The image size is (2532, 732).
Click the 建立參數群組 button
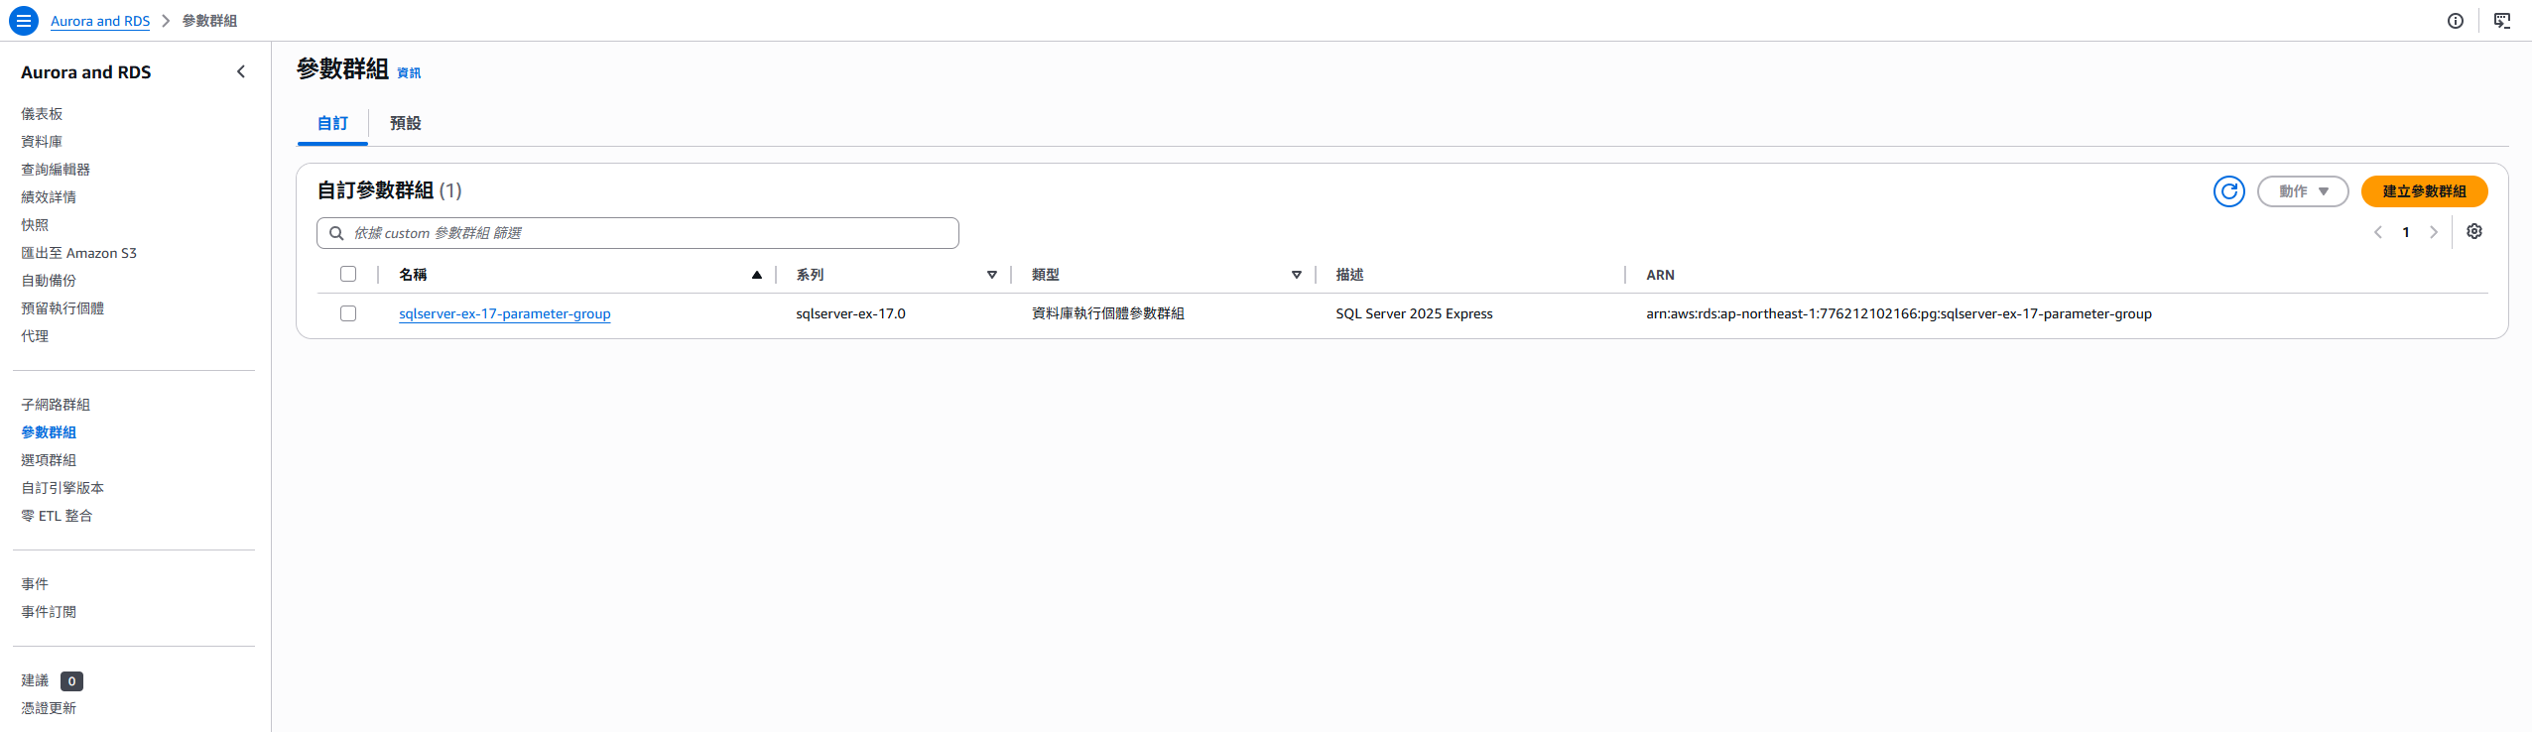pyautogui.click(x=2424, y=191)
